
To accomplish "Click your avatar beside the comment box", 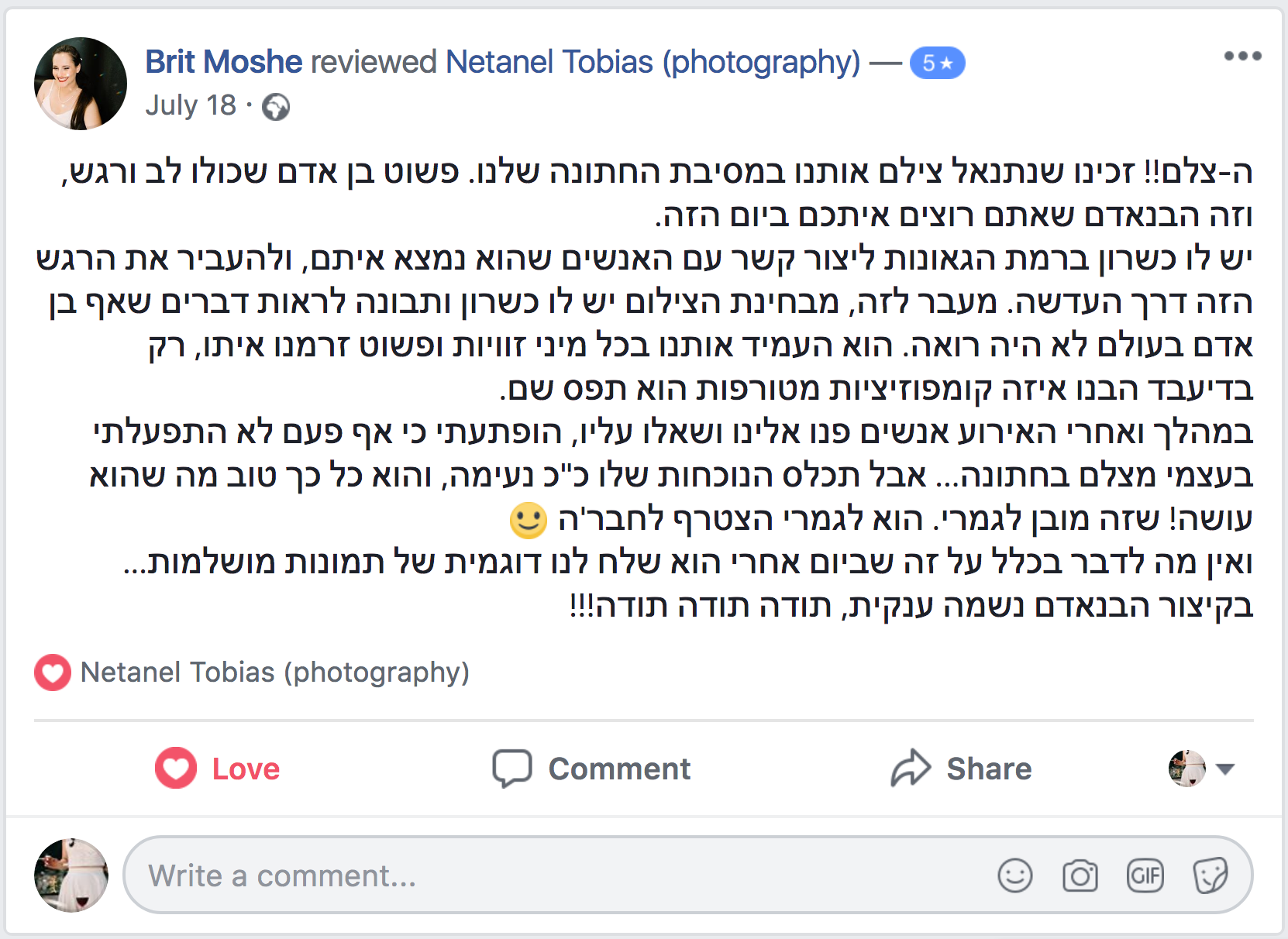I will (x=71, y=875).
